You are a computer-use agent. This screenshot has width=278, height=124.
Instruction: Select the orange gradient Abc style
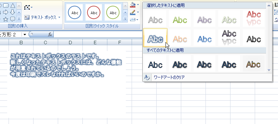[253, 64]
